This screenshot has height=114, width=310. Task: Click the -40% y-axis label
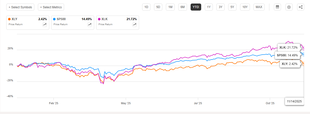click(9, 97)
